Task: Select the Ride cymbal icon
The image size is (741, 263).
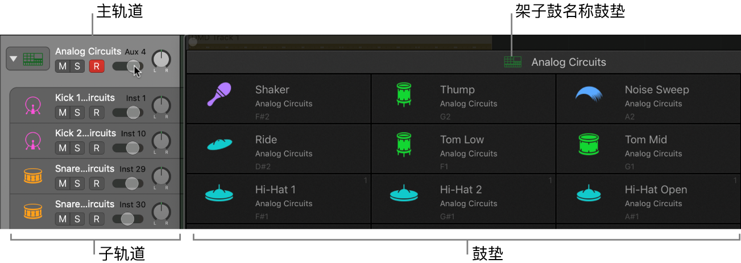Action: (x=219, y=144)
